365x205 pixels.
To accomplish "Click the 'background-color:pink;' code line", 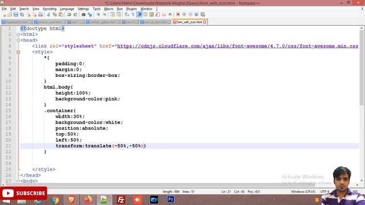I will click(x=87, y=99).
